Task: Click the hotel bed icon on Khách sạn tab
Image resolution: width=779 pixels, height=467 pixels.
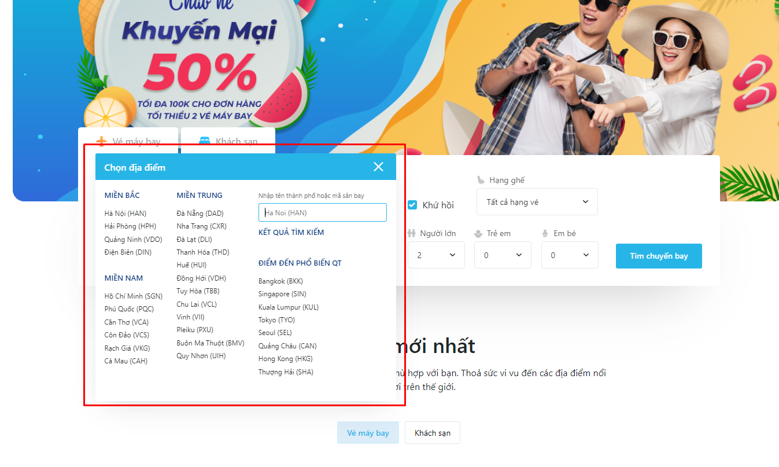Action: (205, 141)
